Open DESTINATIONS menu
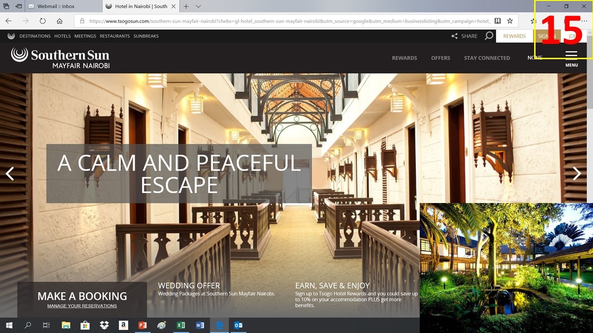The height and width of the screenshot is (333, 593). point(35,36)
